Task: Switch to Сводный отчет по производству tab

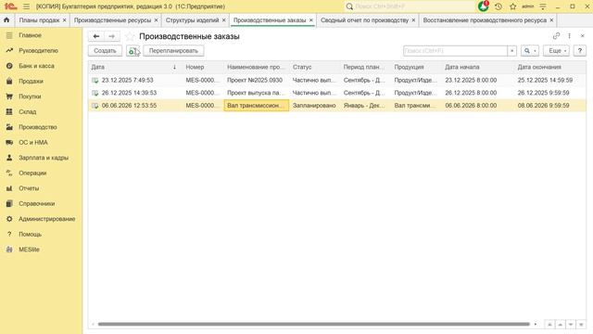Action: click(x=364, y=20)
